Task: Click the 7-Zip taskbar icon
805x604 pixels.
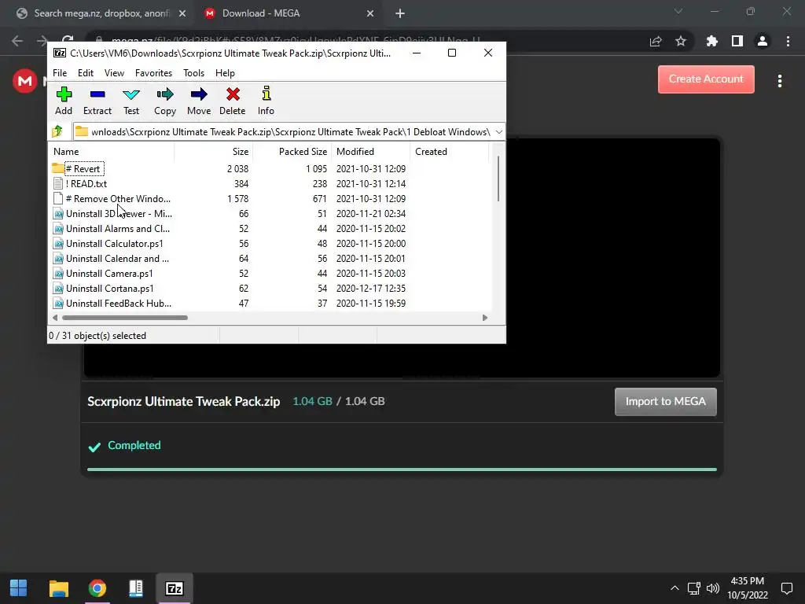Action: (x=174, y=588)
